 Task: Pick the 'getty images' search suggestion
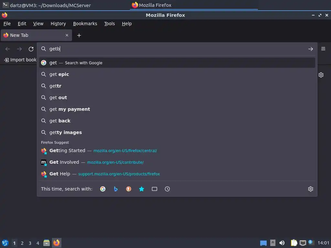[x=177, y=132]
